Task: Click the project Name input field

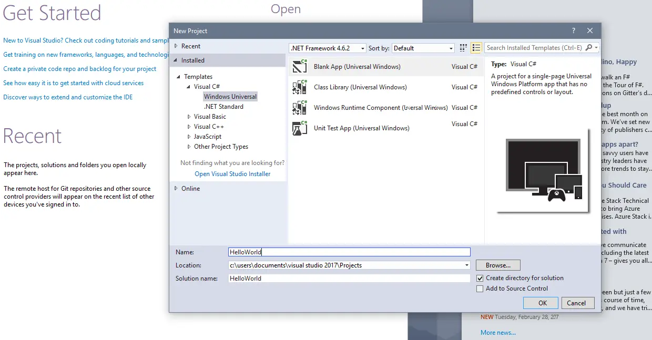Action: coord(349,252)
